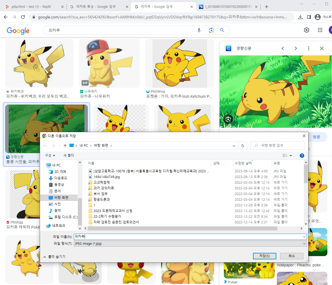Open the 나무위키 피카츄 result link

pos(95,96)
